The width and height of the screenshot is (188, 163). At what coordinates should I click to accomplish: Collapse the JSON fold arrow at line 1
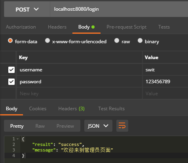(x=17, y=139)
